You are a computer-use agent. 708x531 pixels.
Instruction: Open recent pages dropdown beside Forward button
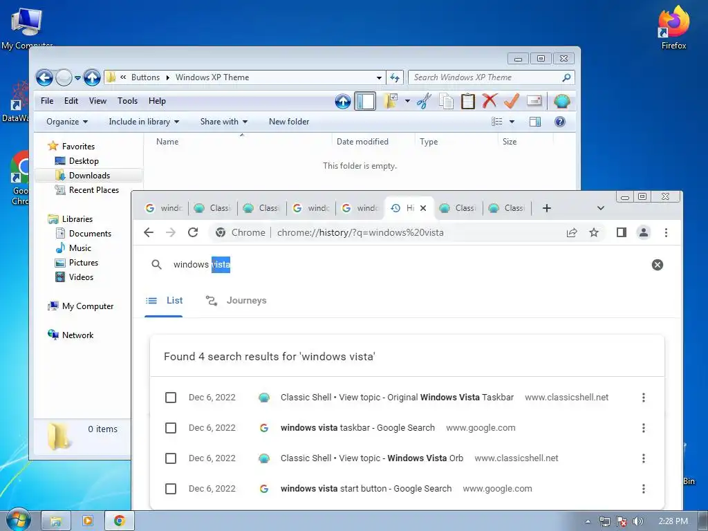[77, 77]
